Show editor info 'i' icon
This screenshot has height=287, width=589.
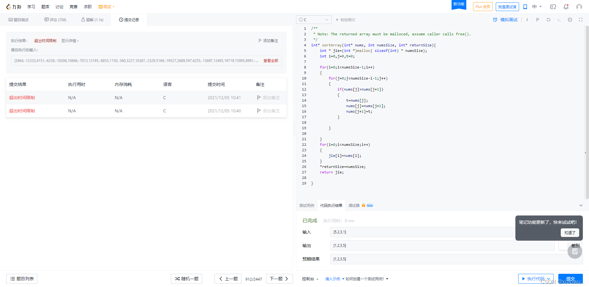click(x=527, y=20)
